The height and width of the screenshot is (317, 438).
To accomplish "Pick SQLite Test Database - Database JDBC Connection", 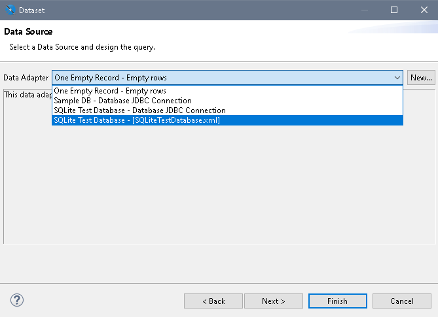I will 139,110.
